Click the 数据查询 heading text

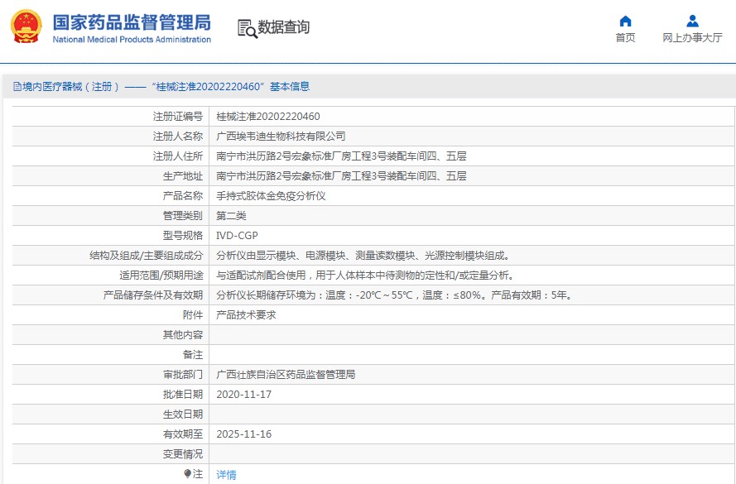point(283,27)
